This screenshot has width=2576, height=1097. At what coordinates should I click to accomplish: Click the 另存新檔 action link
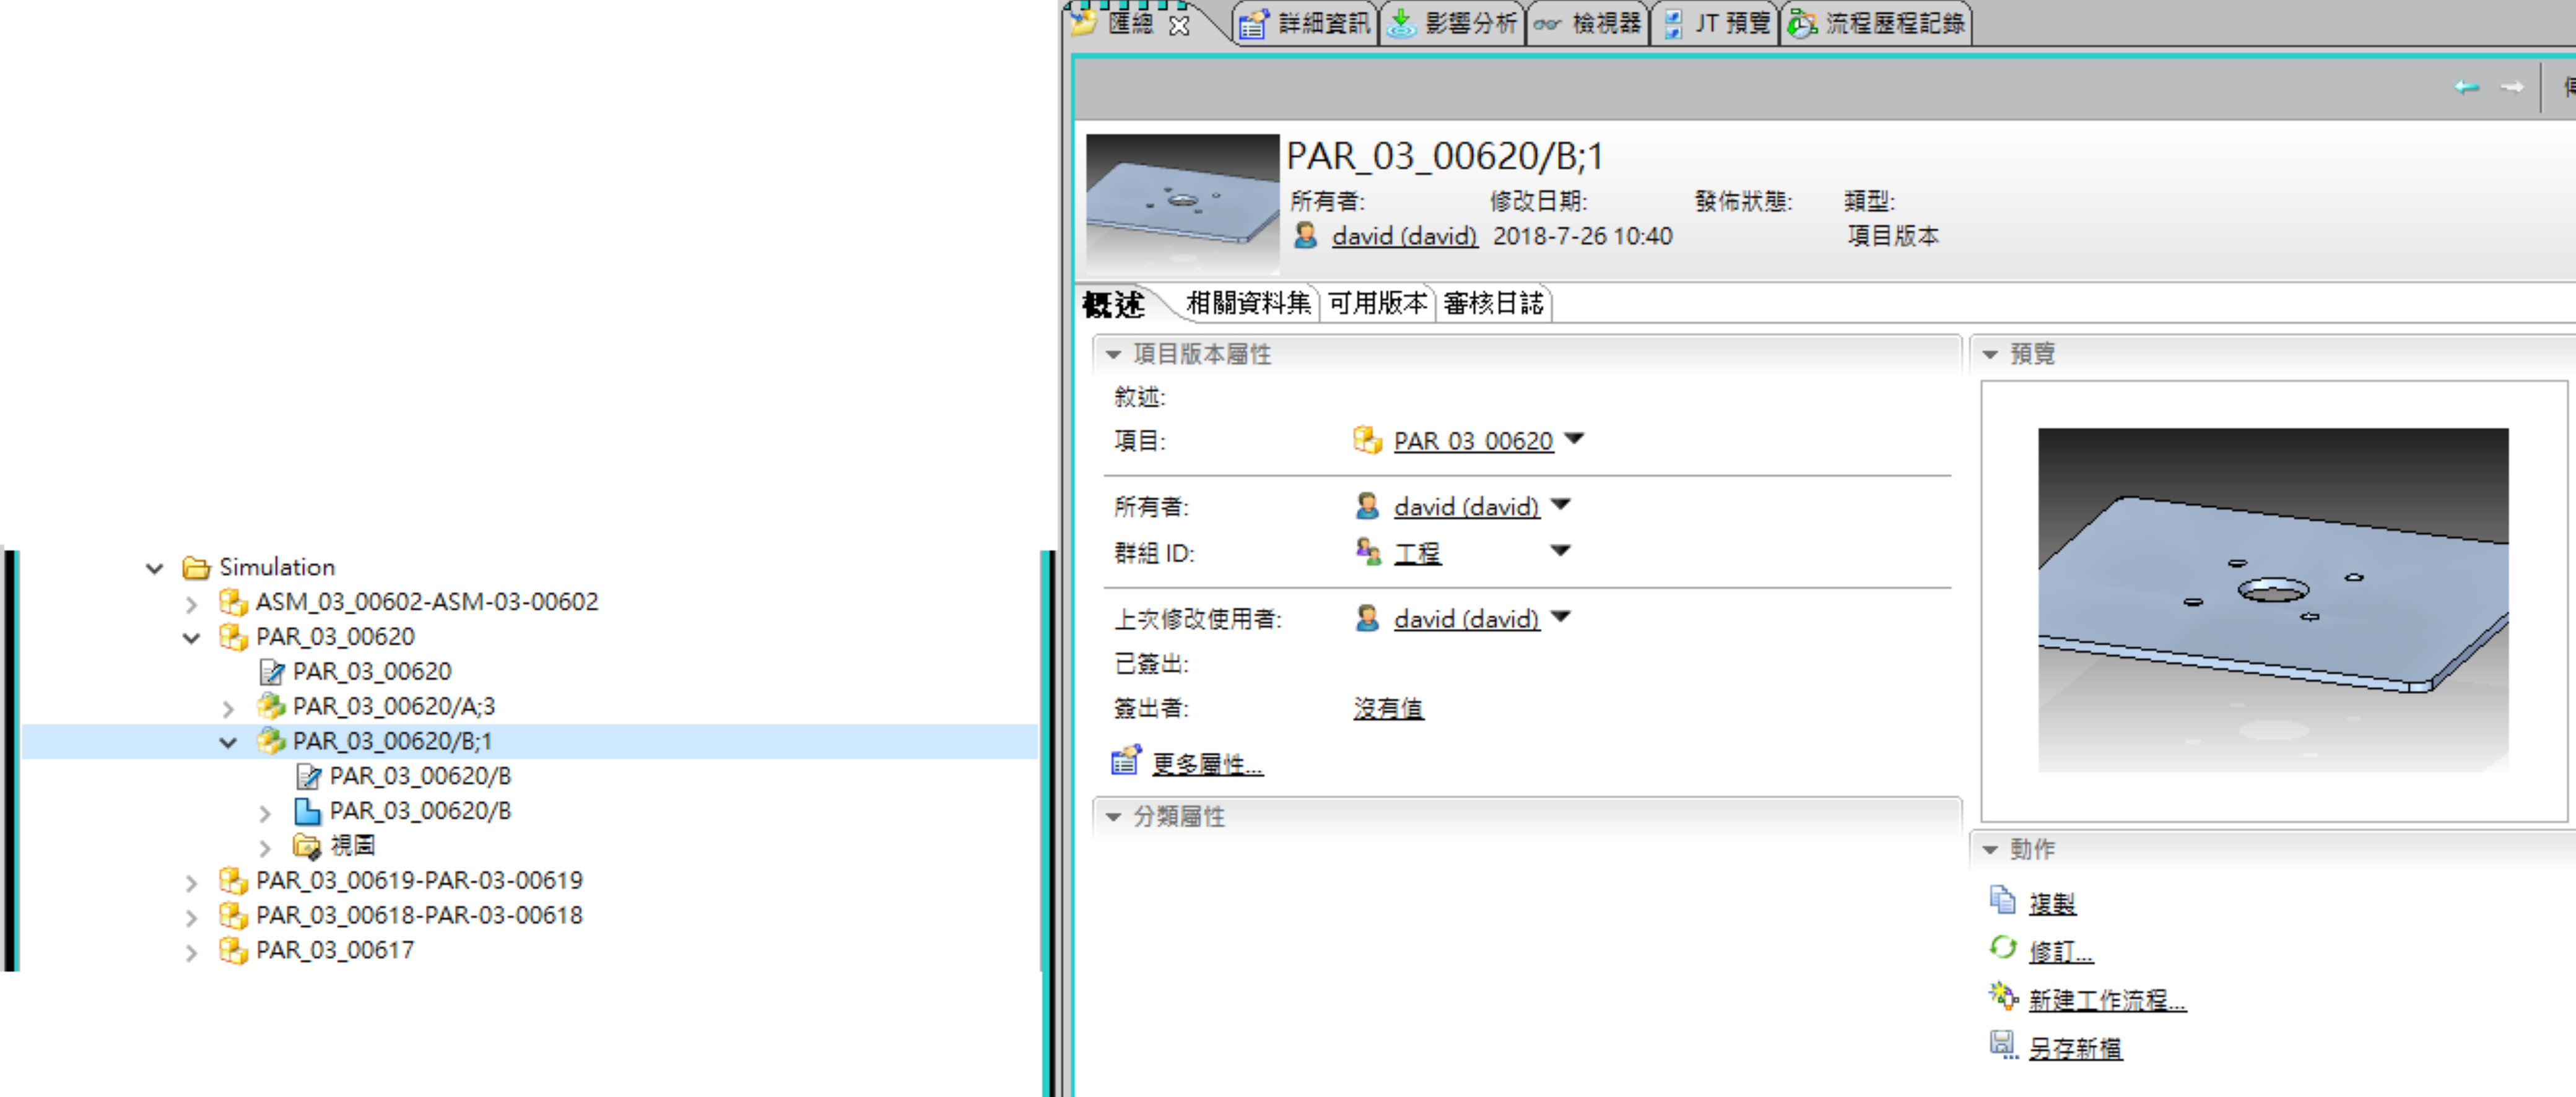point(2075,1048)
